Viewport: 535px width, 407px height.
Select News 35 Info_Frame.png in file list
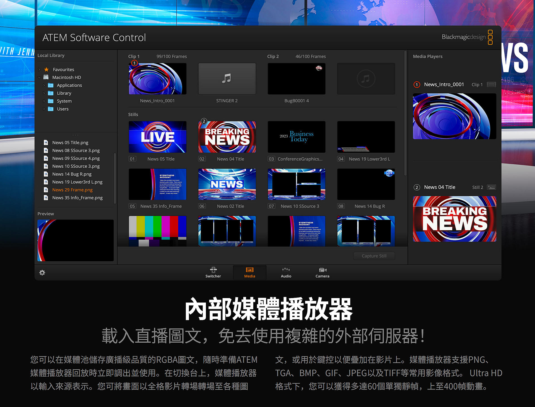(77, 198)
